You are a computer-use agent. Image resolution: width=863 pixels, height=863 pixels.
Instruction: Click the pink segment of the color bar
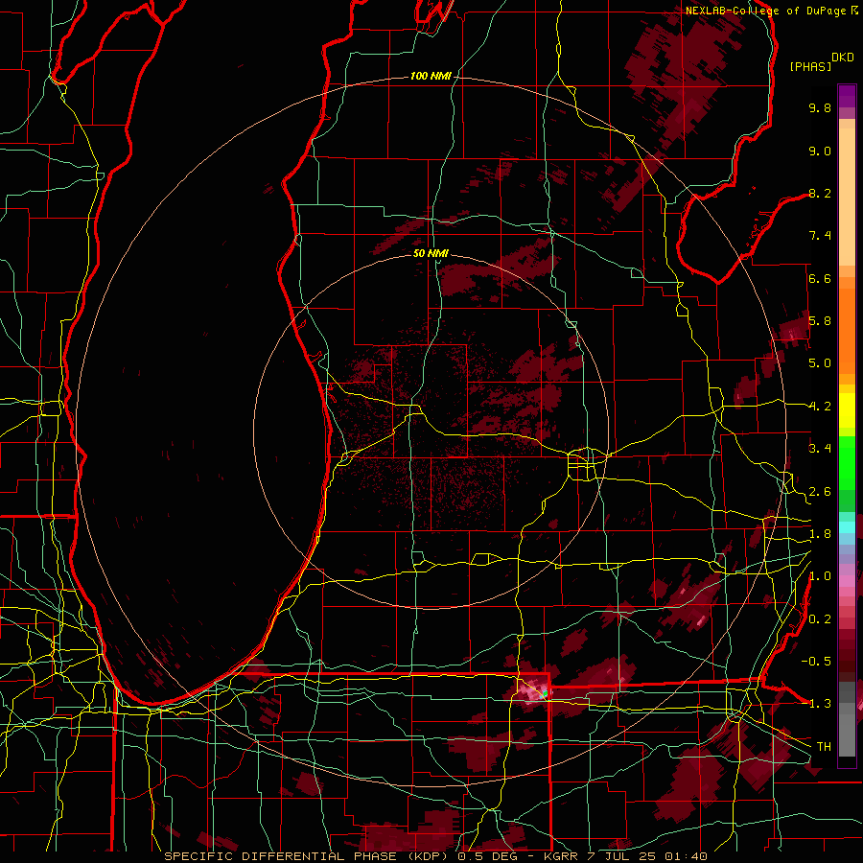tap(847, 581)
